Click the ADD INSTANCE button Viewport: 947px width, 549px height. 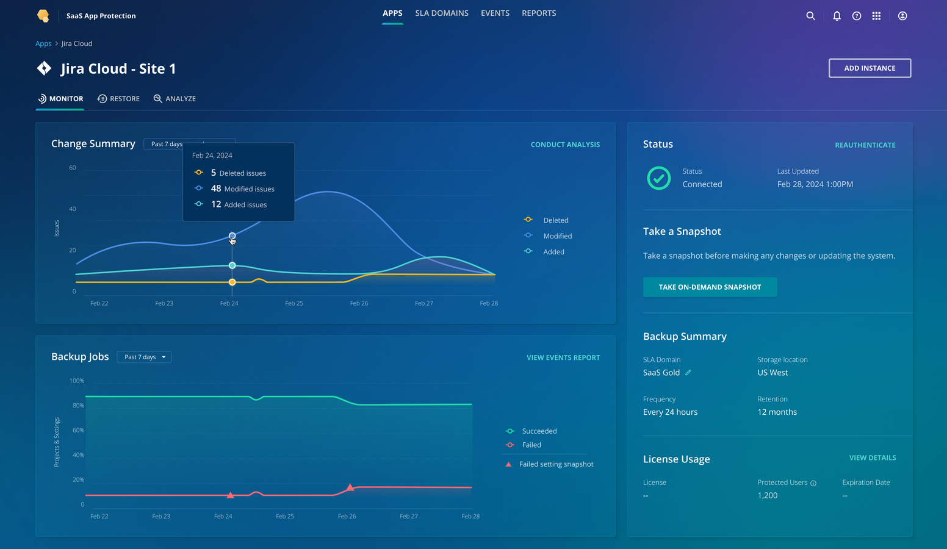[x=870, y=68]
